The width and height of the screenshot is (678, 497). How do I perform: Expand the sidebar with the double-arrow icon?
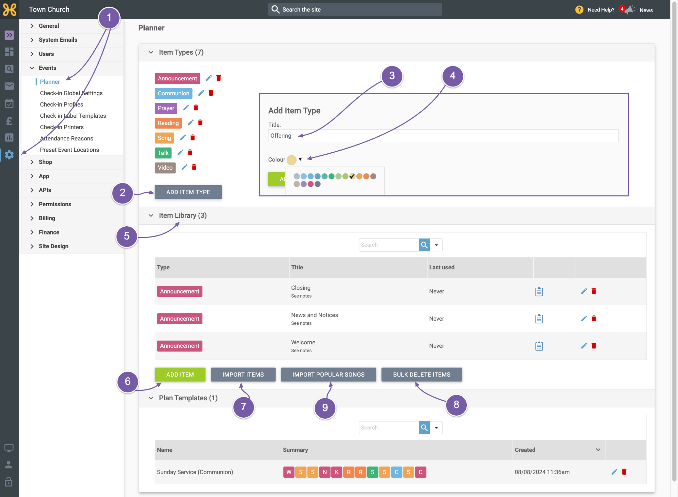[9, 35]
